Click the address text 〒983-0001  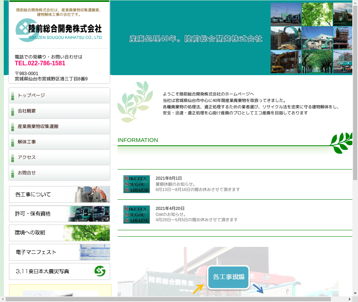tap(26, 74)
